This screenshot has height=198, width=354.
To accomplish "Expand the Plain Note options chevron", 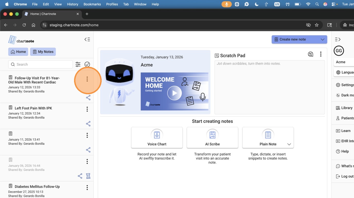I will pos(289,144).
